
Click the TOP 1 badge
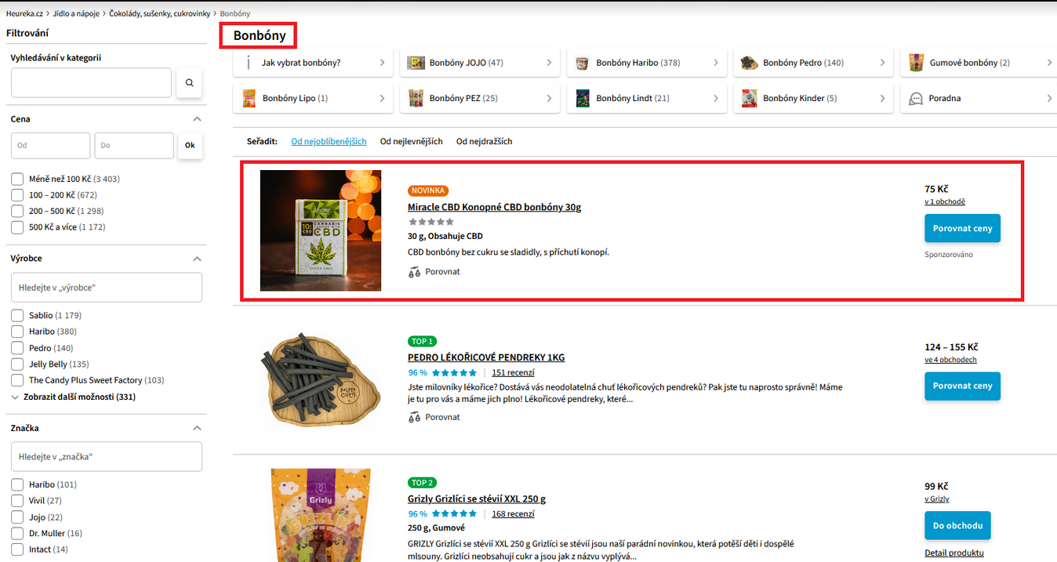[x=422, y=341]
